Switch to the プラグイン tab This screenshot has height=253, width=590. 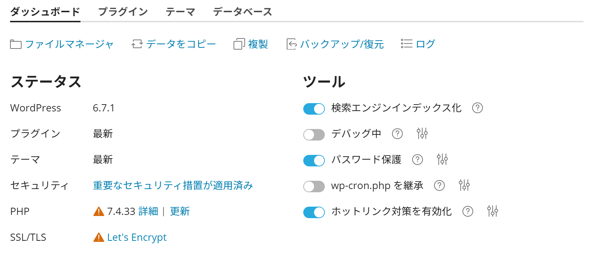point(123,12)
